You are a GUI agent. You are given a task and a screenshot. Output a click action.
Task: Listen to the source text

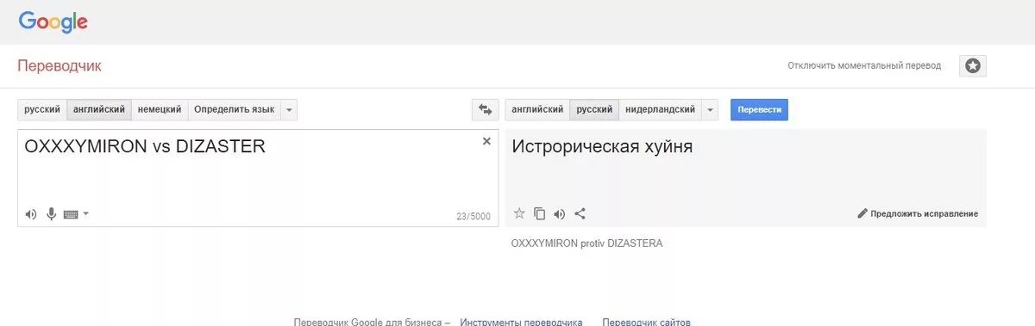pyautogui.click(x=31, y=214)
